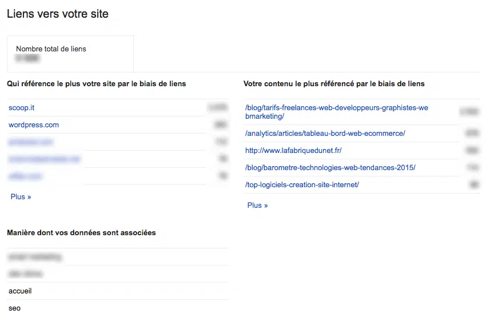Open the tableau-bord-web-ecommerce article link

click(x=325, y=134)
